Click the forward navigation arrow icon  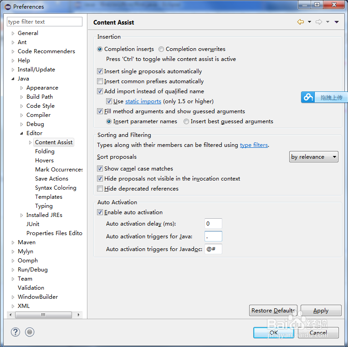point(319,22)
